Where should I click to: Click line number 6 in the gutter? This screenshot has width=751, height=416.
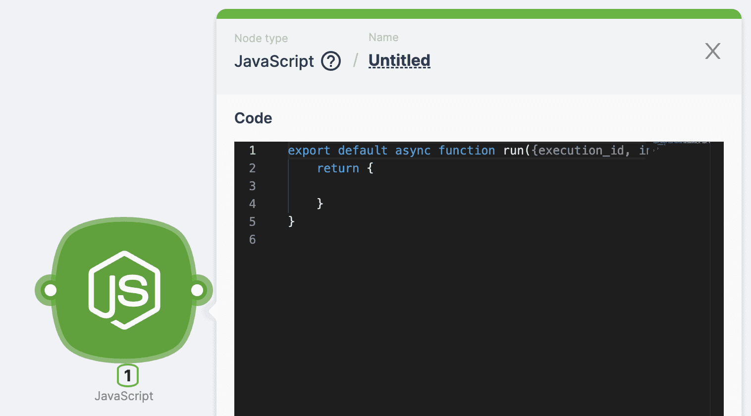(x=252, y=240)
